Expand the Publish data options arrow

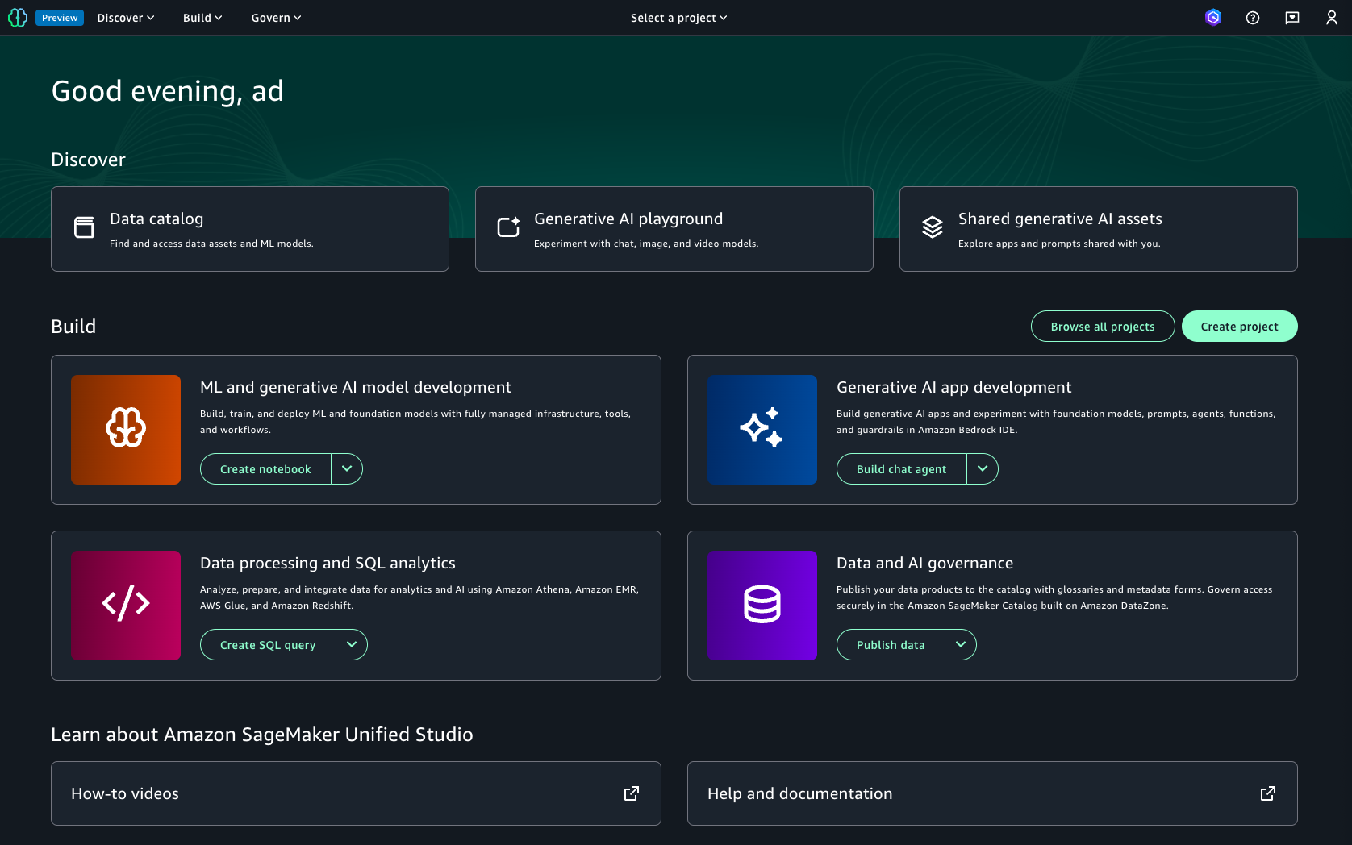tap(961, 645)
